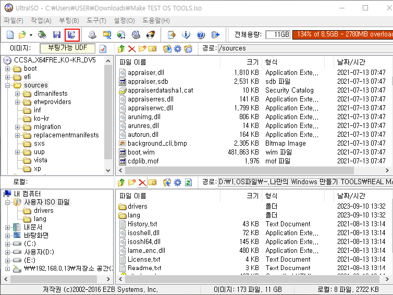
Task: Click the image tree vertical scrollbar down arrow
Action: (x=108, y=171)
